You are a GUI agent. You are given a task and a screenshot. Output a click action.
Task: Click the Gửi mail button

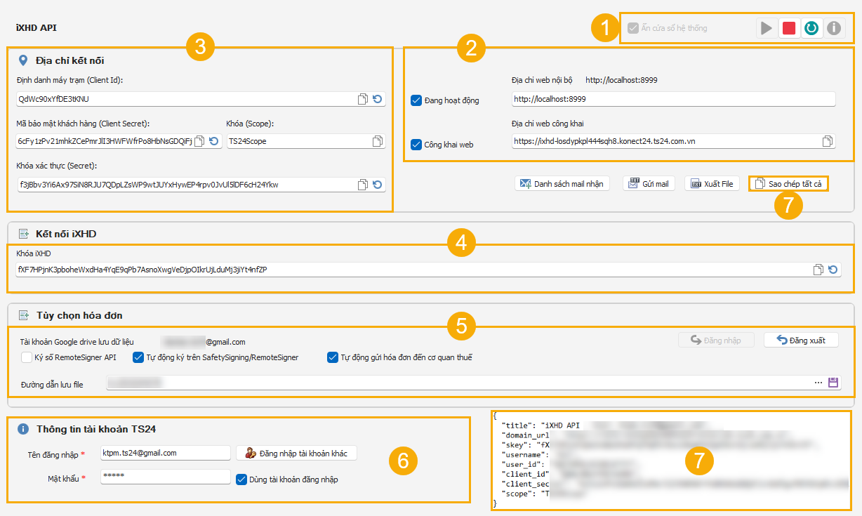tap(649, 184)
